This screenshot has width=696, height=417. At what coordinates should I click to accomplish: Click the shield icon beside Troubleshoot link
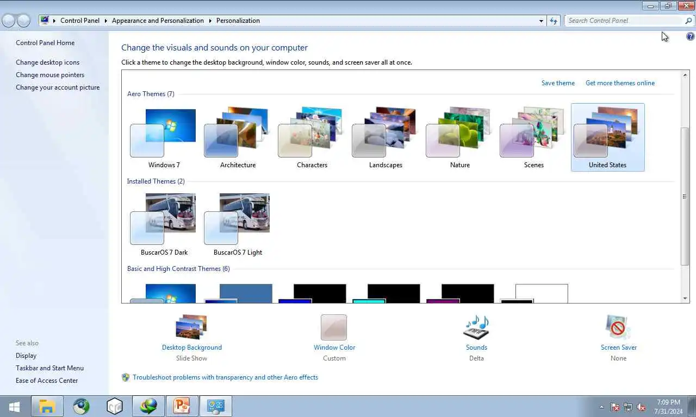pyautogui.click(x=126, y=377)
